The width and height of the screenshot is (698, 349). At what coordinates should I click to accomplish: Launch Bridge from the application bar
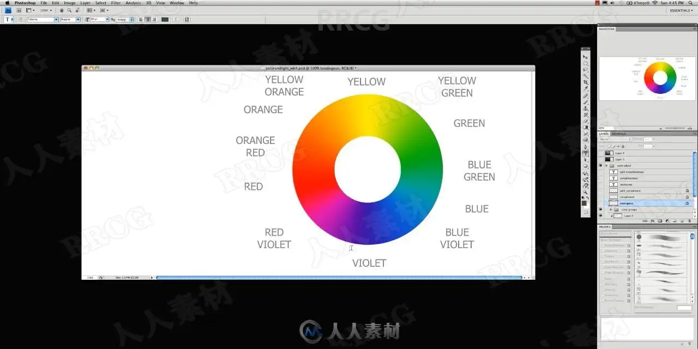(19, 10)
